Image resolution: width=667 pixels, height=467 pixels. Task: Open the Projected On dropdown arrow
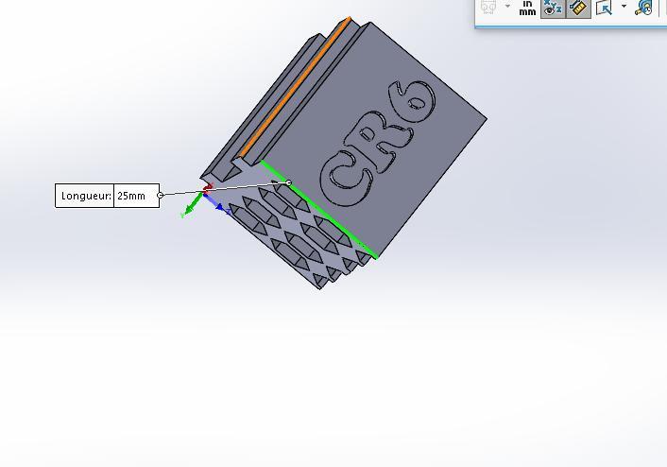[624, 7]
